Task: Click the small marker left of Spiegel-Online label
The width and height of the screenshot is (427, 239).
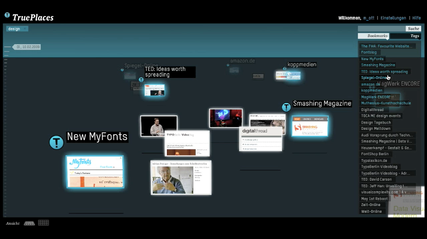Action: (122, 70)
